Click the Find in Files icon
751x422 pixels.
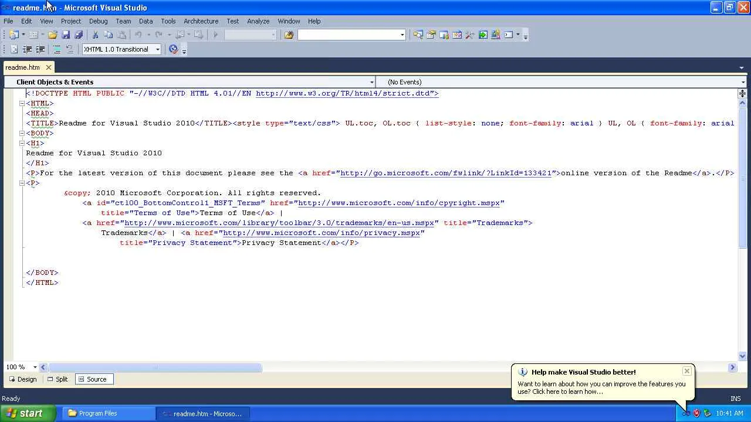[x=289, y=35]
